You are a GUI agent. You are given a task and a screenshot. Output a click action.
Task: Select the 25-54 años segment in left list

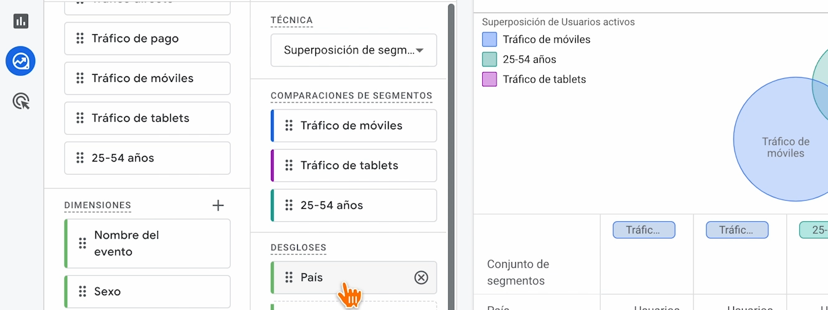point(147,158)
